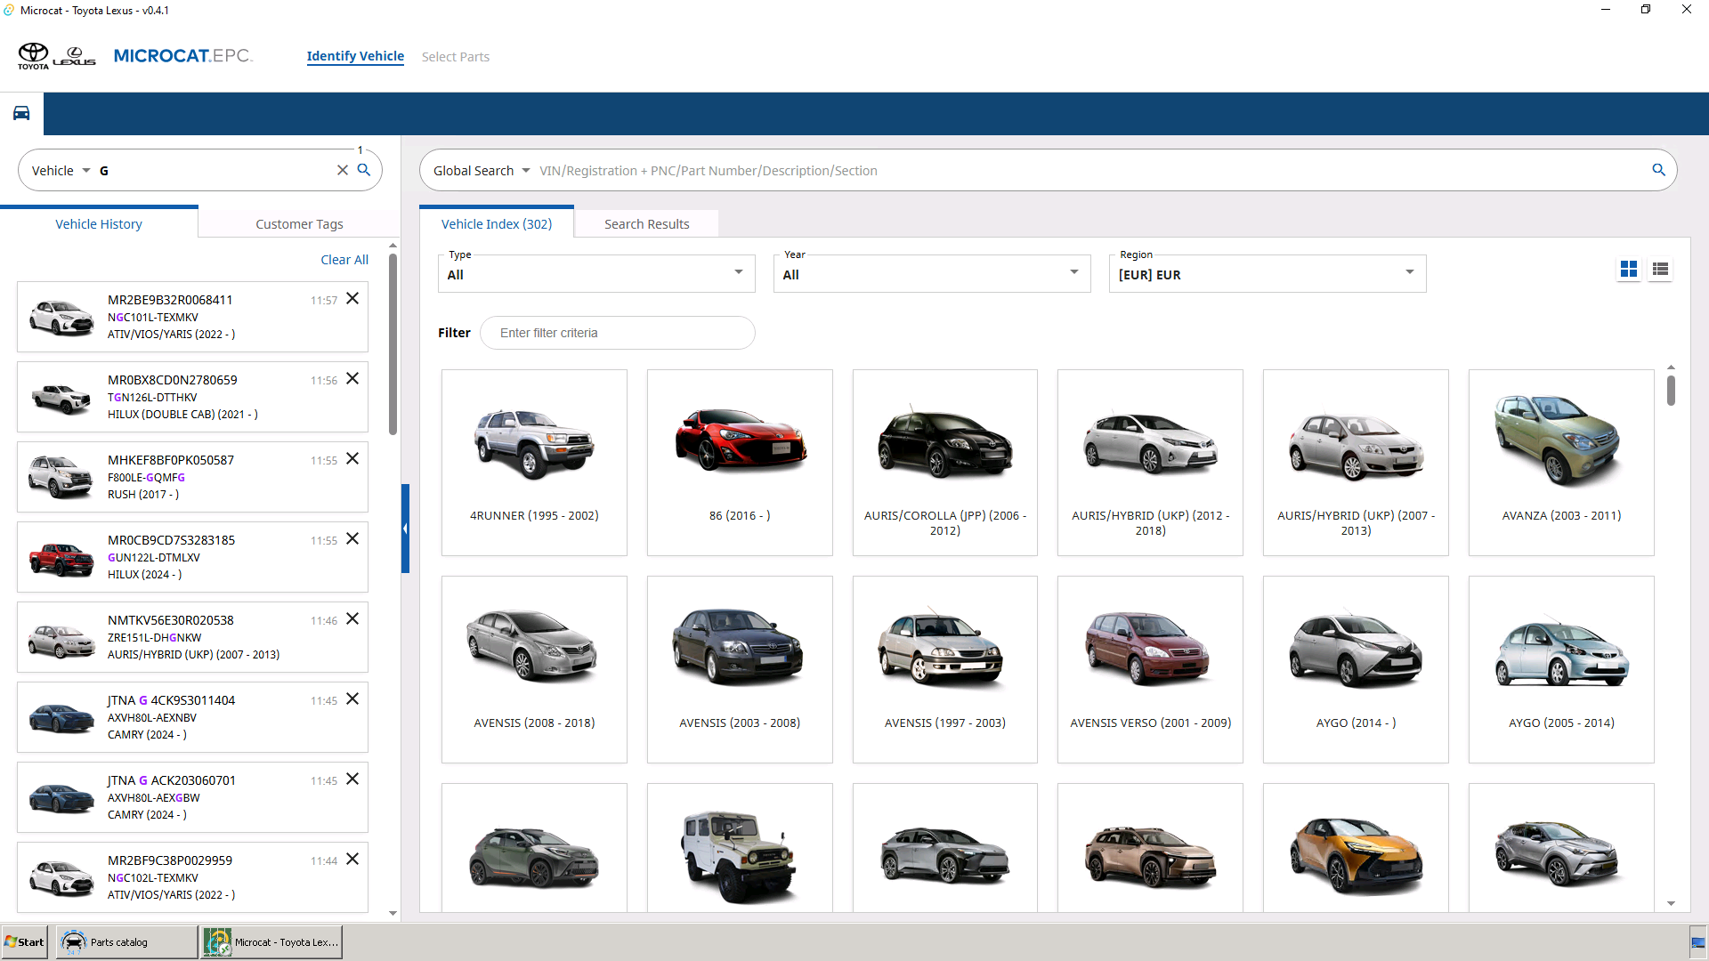Switch to Parts catalog taskbar item
This screenshot has width=1709, height=961.
point(127,941)
